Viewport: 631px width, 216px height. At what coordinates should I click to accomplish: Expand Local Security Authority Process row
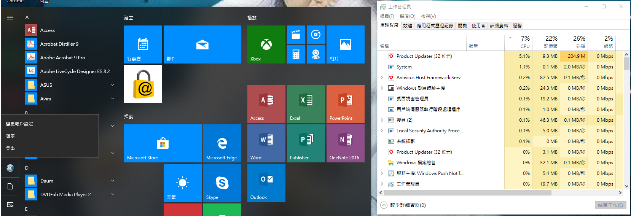click(382, 130)
